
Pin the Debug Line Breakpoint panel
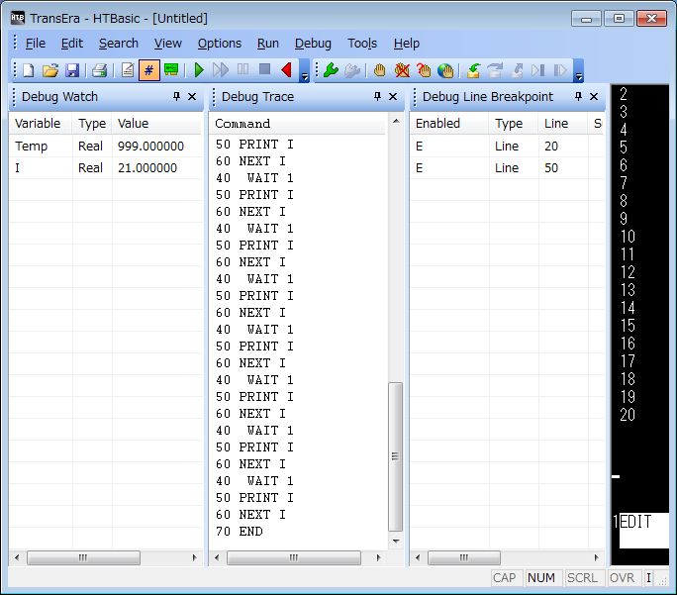click(579, 96)
